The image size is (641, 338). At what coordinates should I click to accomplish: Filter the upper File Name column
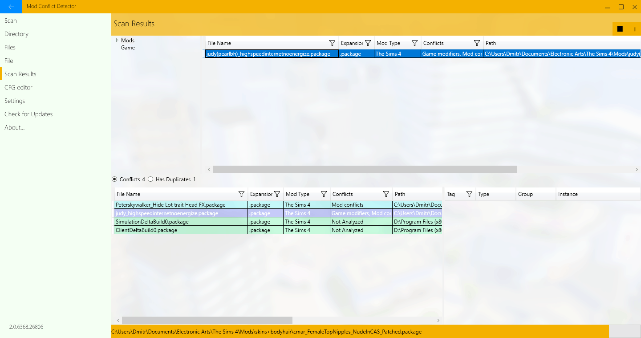click(x=332, y=43)
